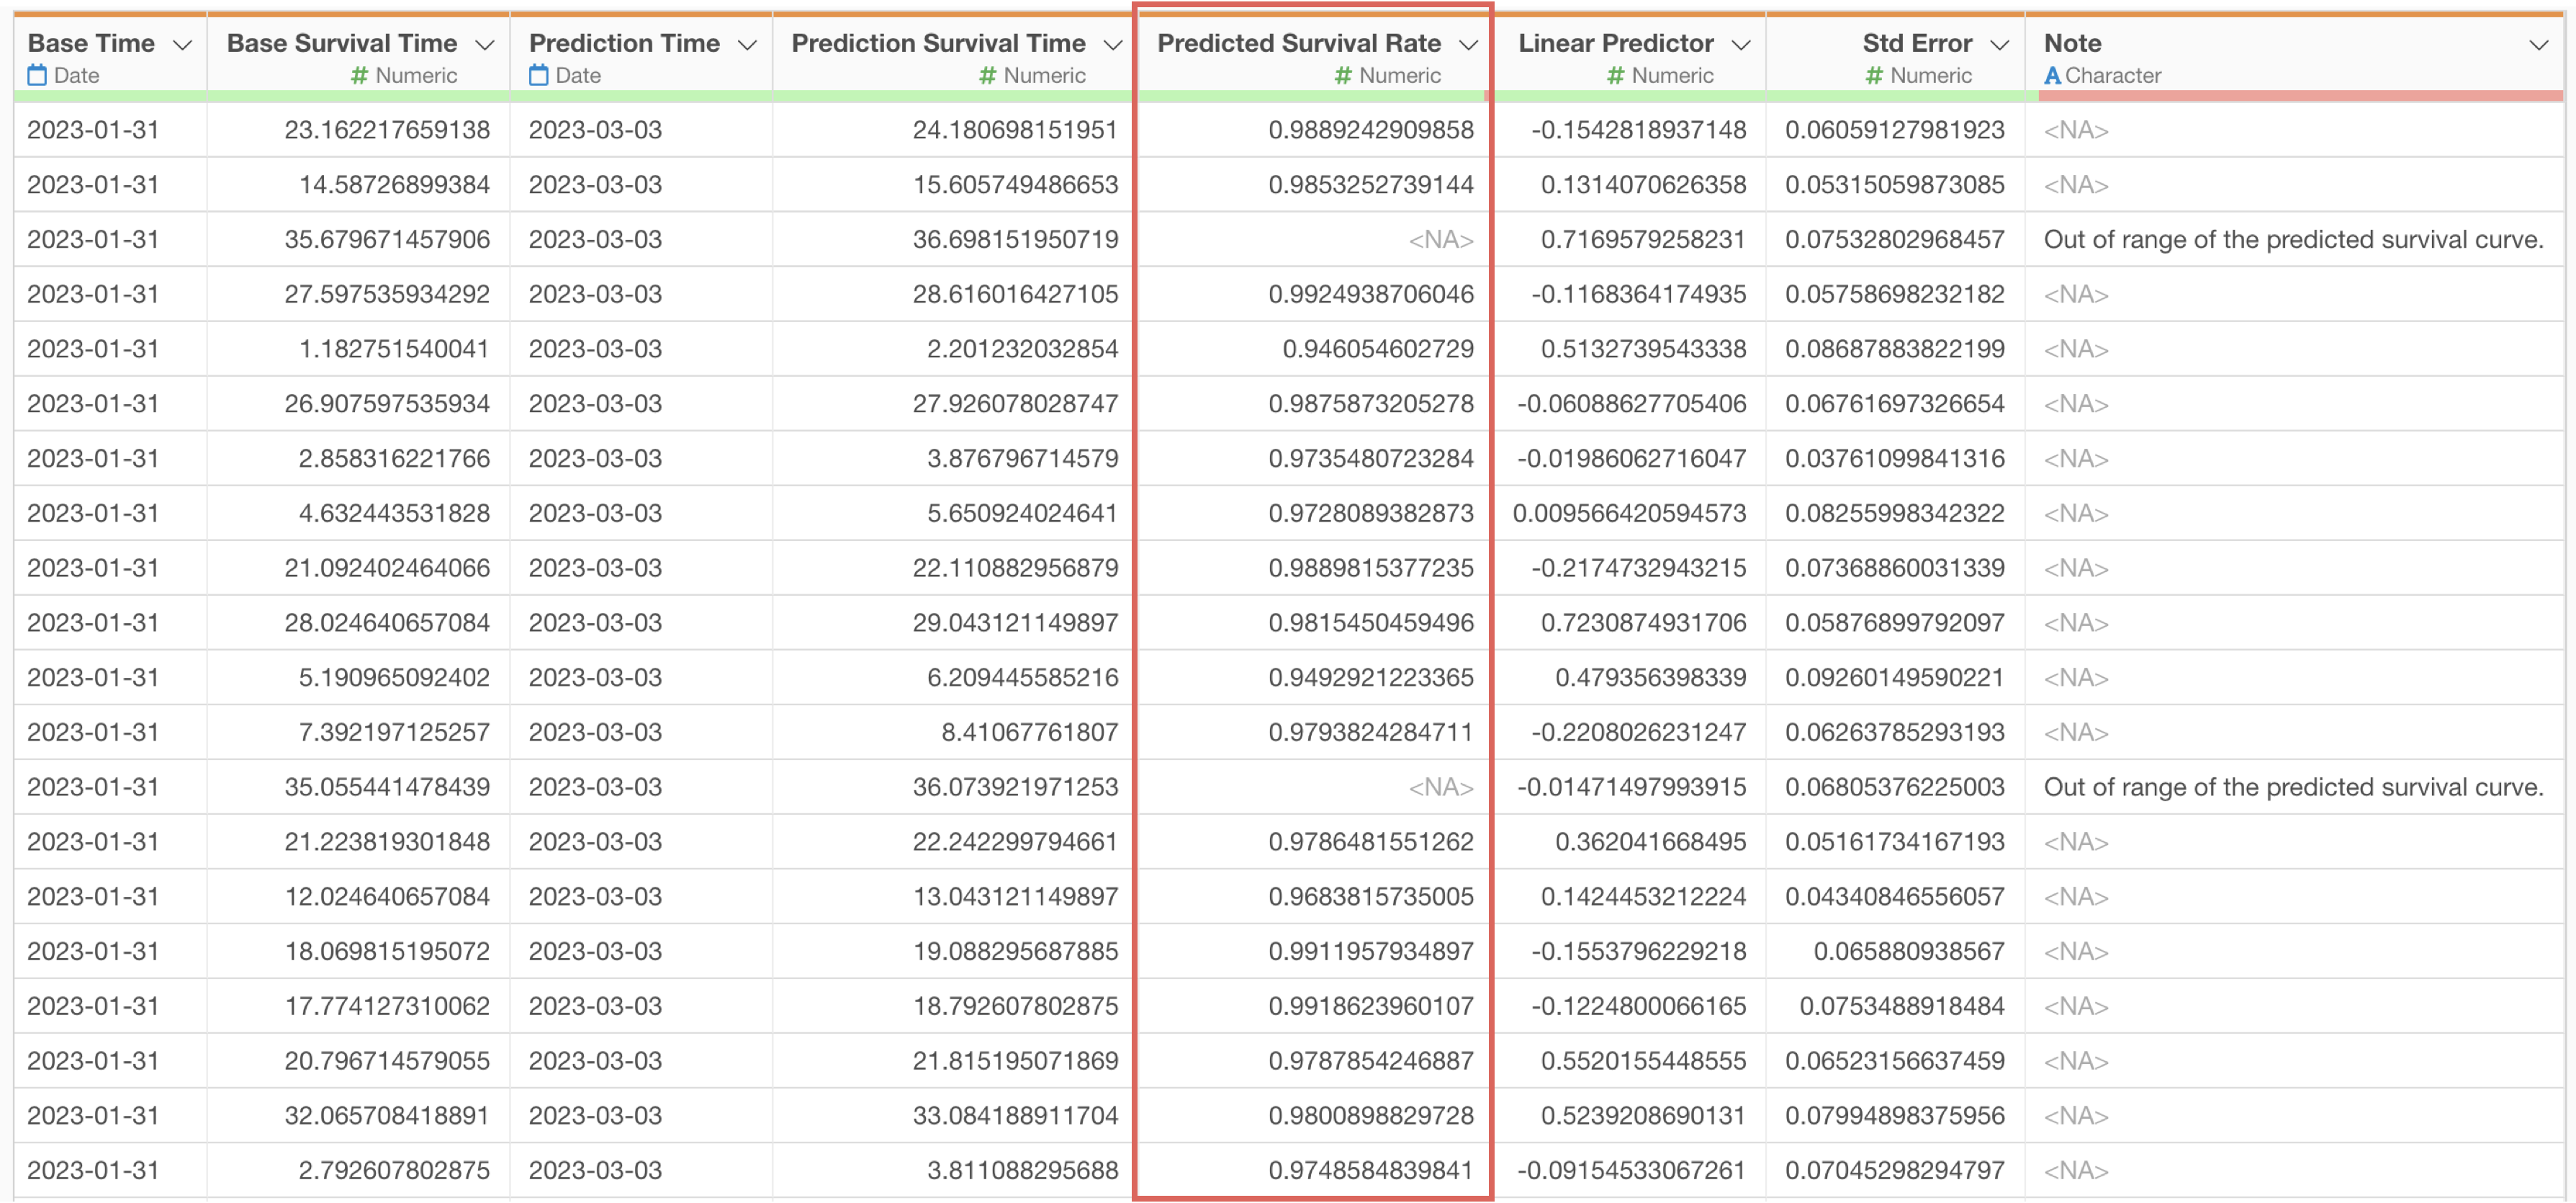Click Linear Predictor value -0.1542818937148
This screenshot has height=1203, width=2576.
click(1638, 130)
